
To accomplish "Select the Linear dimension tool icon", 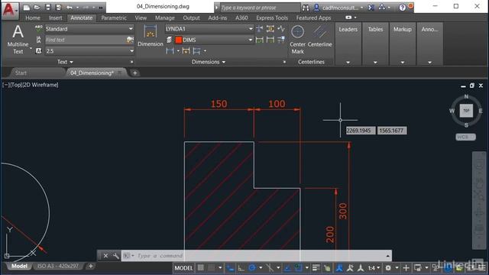I will pyautogui.click(x=170, y=50).
